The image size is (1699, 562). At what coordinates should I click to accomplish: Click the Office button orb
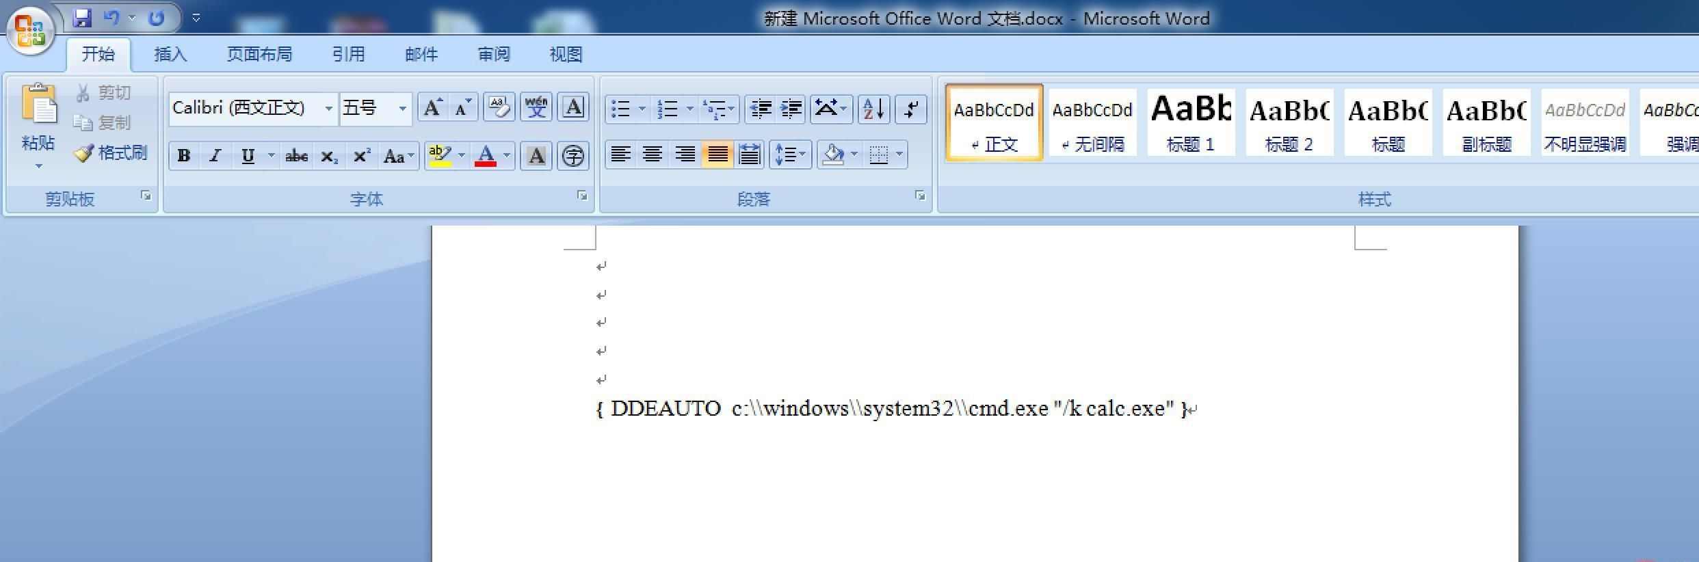click(x=30, y=31)
